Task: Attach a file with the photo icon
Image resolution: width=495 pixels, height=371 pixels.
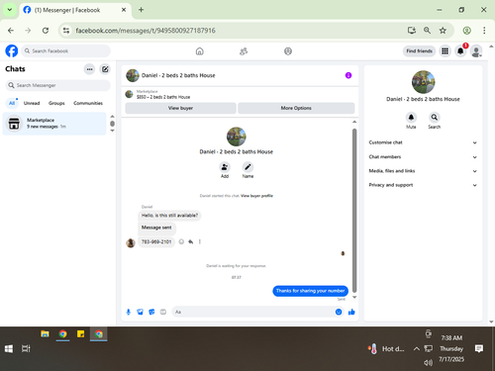Action: 141,312
